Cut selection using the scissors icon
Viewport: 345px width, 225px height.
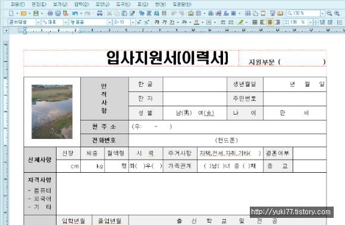click(109, 14)
